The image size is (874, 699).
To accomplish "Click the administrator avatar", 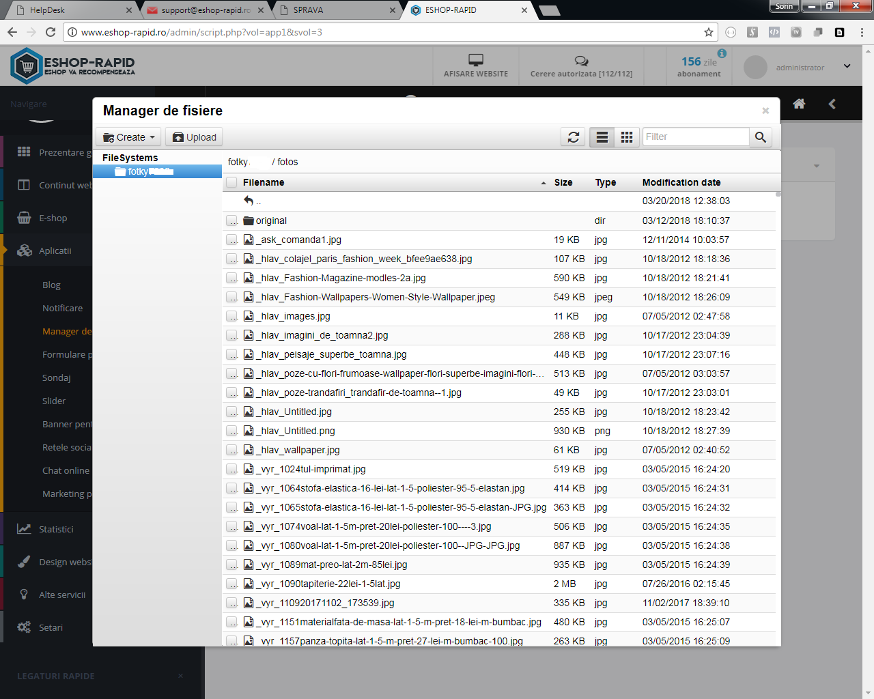I will click(755, 67).
